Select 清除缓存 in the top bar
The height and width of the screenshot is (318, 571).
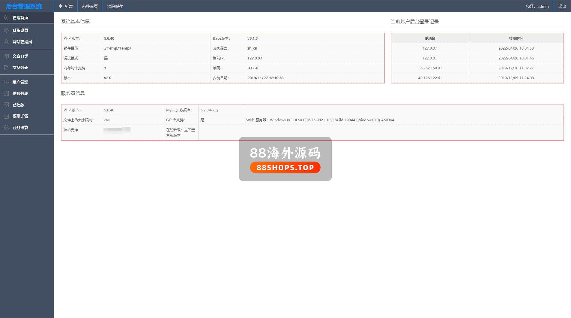pos(115,6)
